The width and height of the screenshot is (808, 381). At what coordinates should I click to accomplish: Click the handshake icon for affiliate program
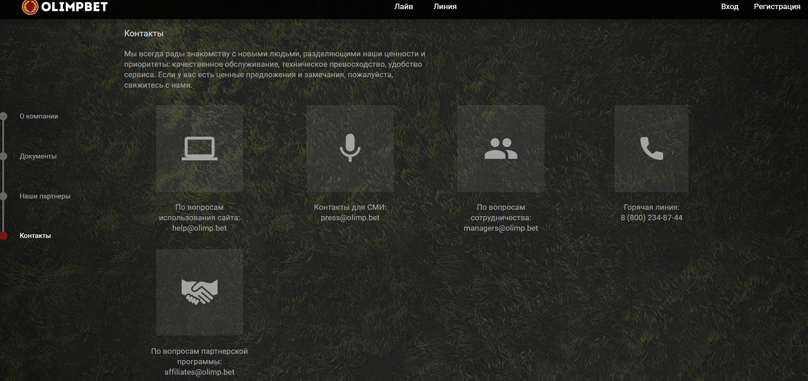point(199,292)
